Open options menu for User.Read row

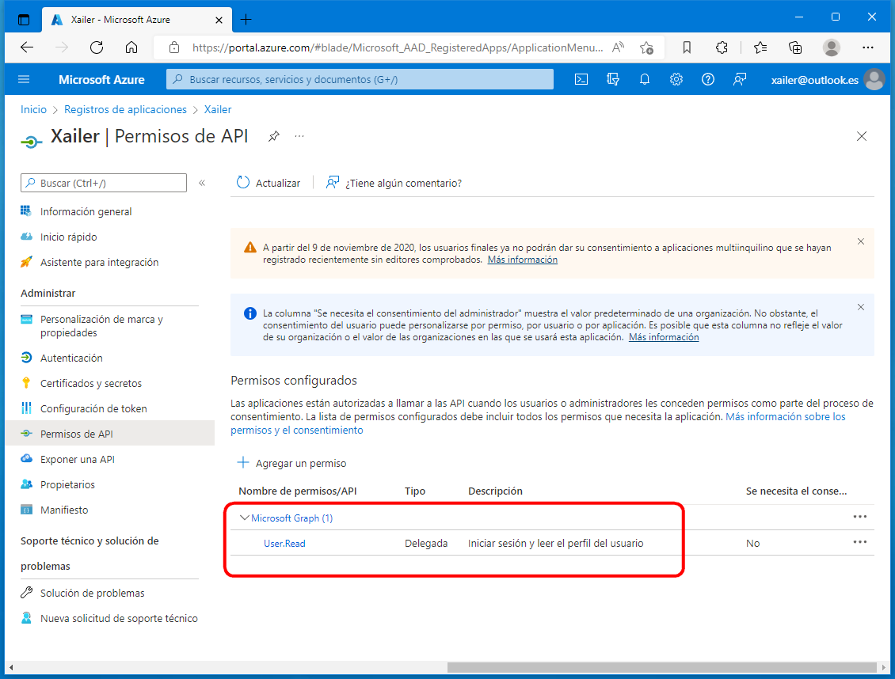[859, 541]
